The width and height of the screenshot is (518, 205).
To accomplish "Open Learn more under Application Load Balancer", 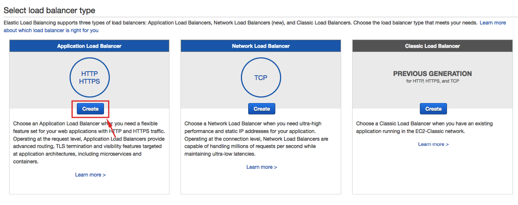I will pos(90,175).
